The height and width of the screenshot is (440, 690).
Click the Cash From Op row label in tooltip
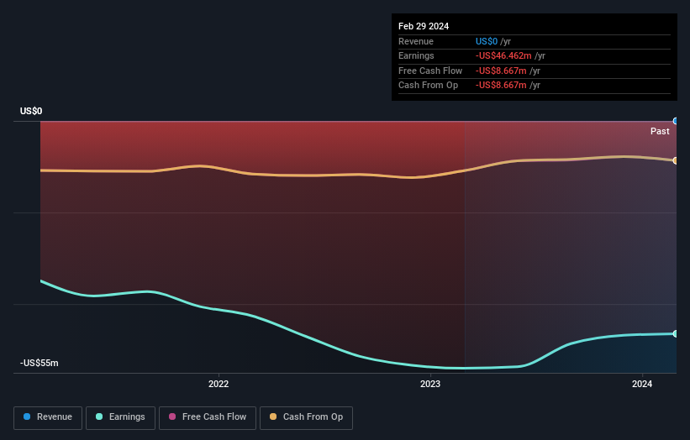pyautogui.click(x=428, y=86)
